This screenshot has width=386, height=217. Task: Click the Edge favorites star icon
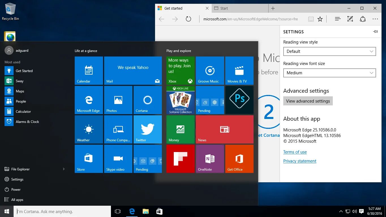tap(320, 19)
